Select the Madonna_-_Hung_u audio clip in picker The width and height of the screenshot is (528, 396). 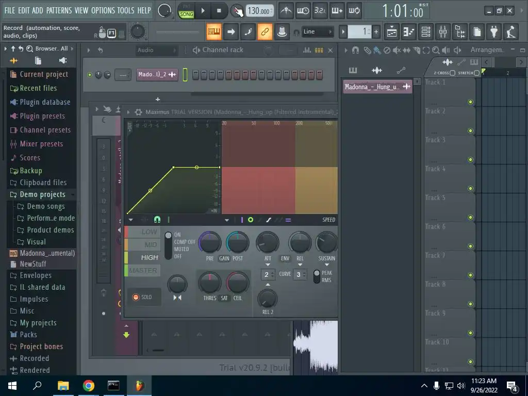point(377,87)
